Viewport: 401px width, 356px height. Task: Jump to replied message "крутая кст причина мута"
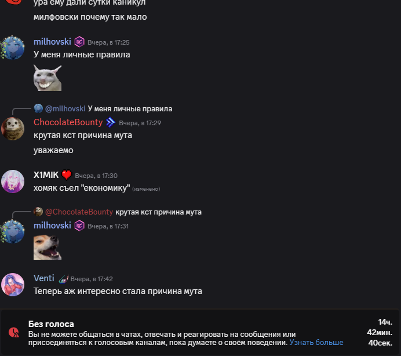(x=158, y=212)
